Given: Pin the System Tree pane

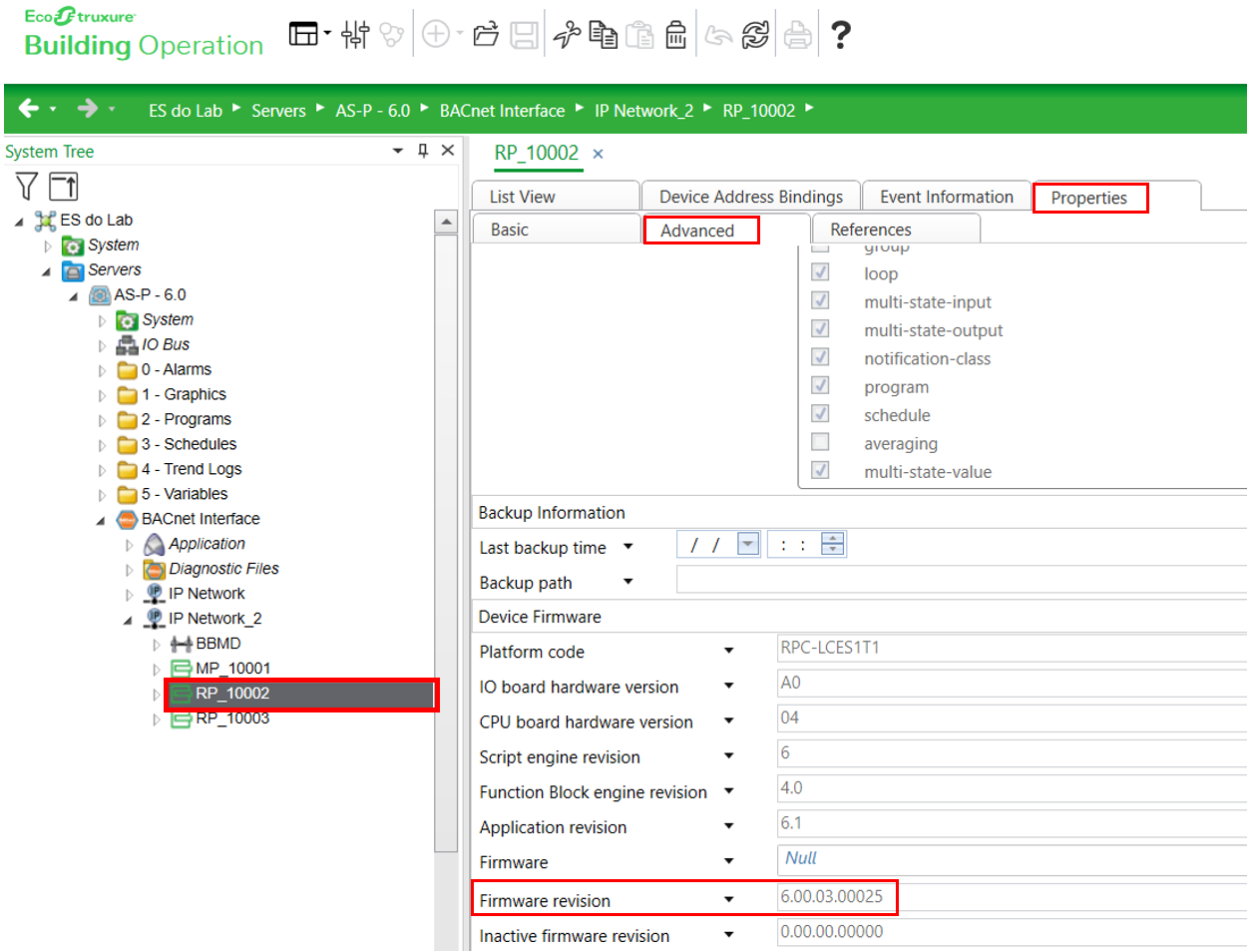Looking at the screenshot, I should (423, 150).
